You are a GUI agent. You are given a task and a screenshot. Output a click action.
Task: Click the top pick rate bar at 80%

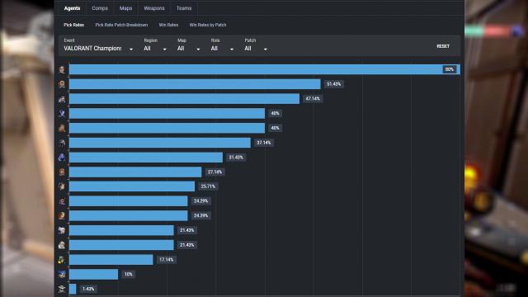pyautogui.click(x=265, y=69)
